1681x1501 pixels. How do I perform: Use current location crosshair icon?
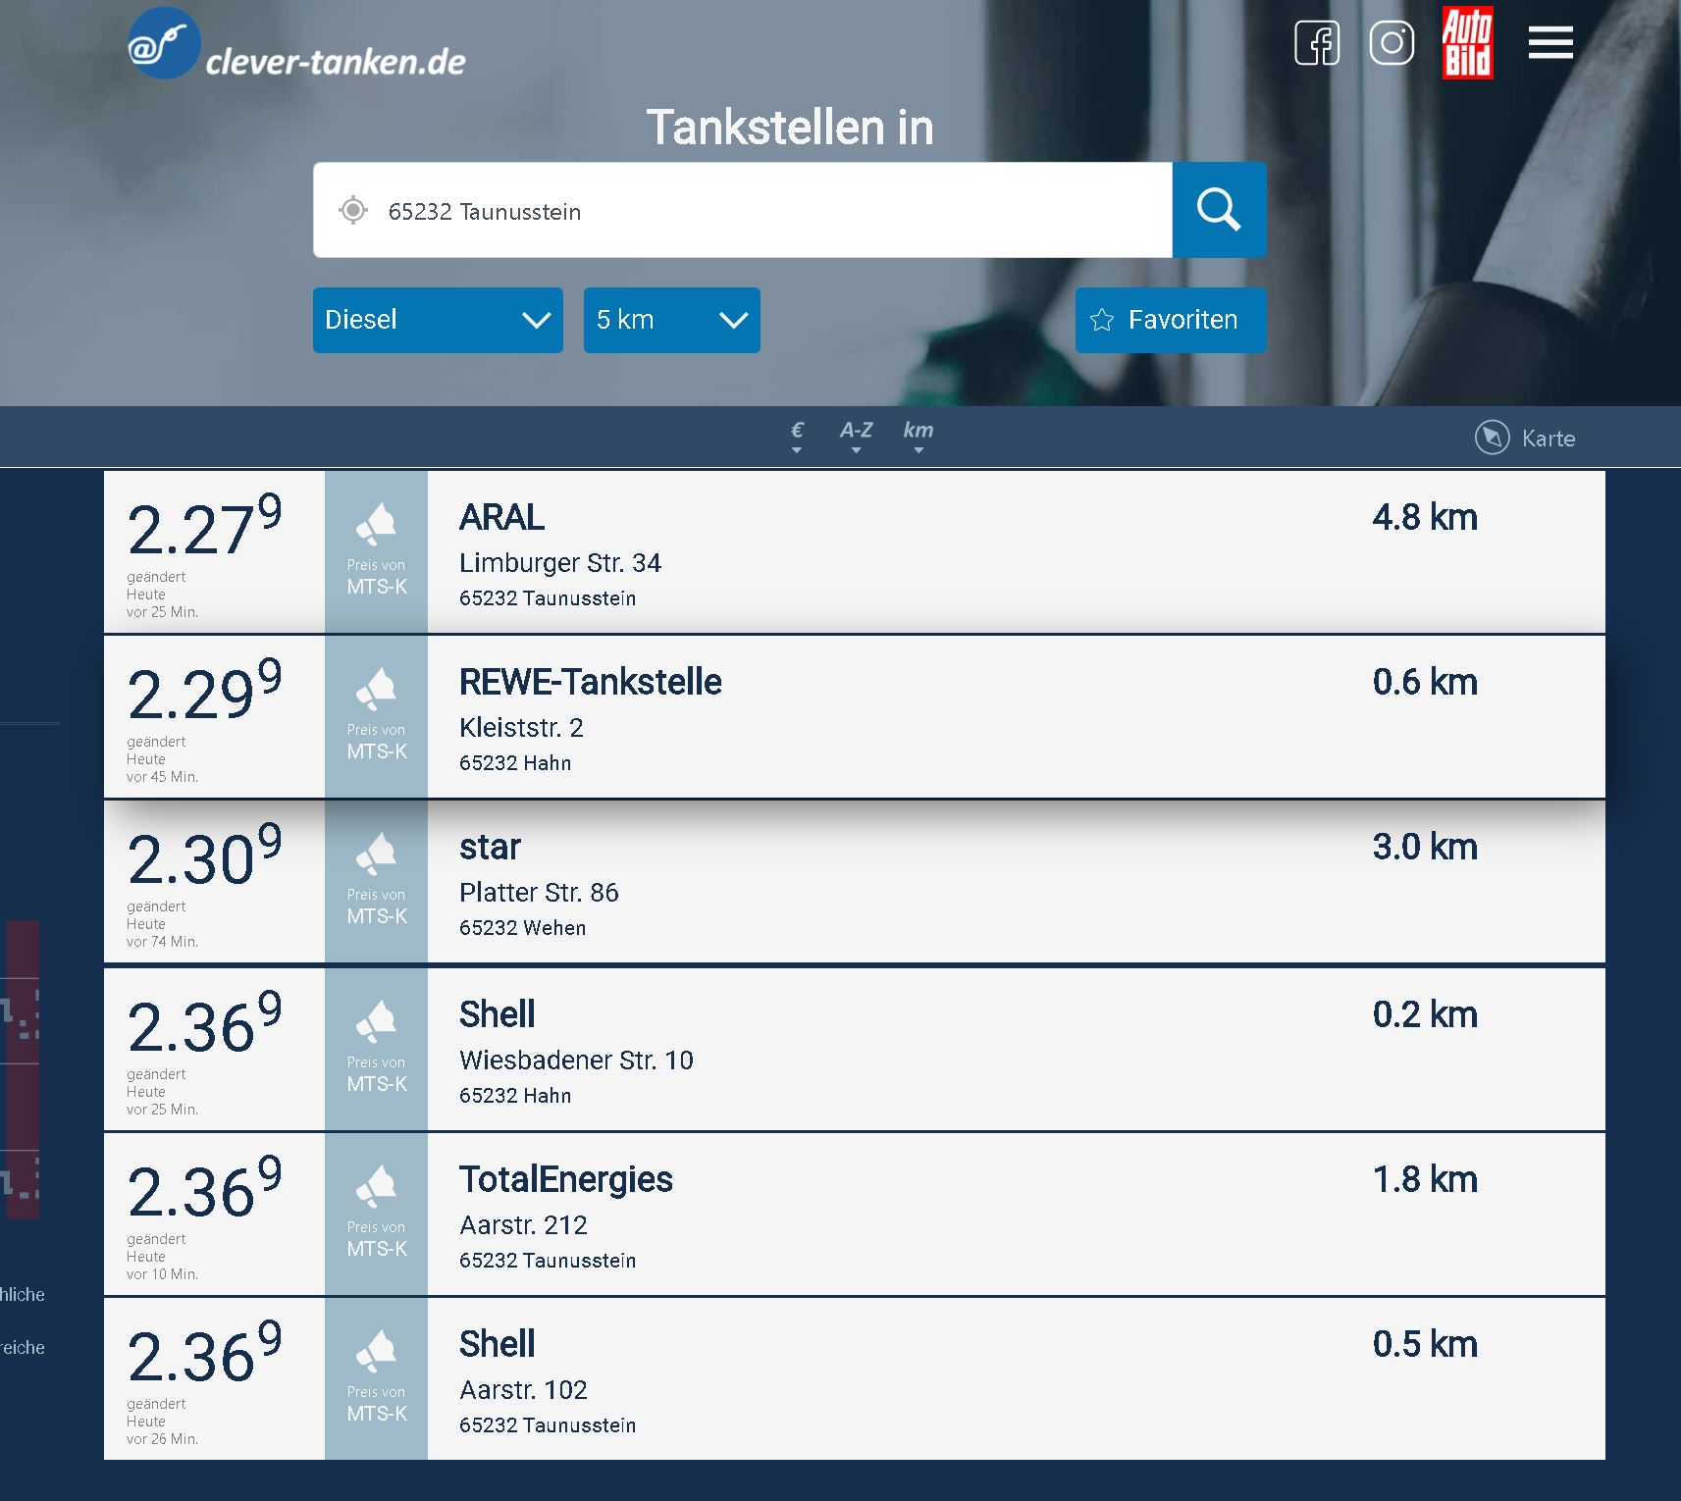pyautogui.click(x=353, y=210)
